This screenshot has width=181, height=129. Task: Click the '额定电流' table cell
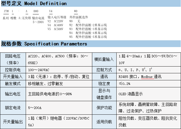[x=13, y=108]
